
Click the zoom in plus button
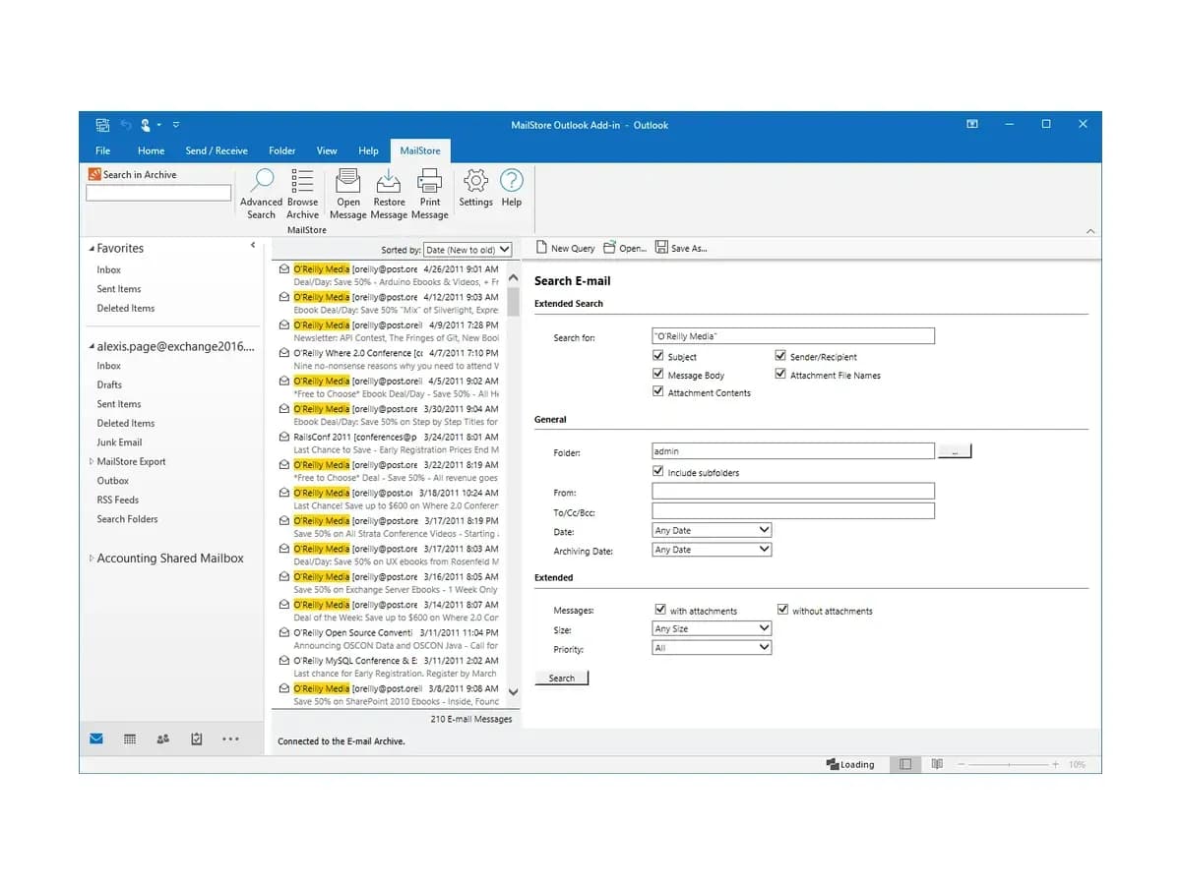pos(1055,764)
